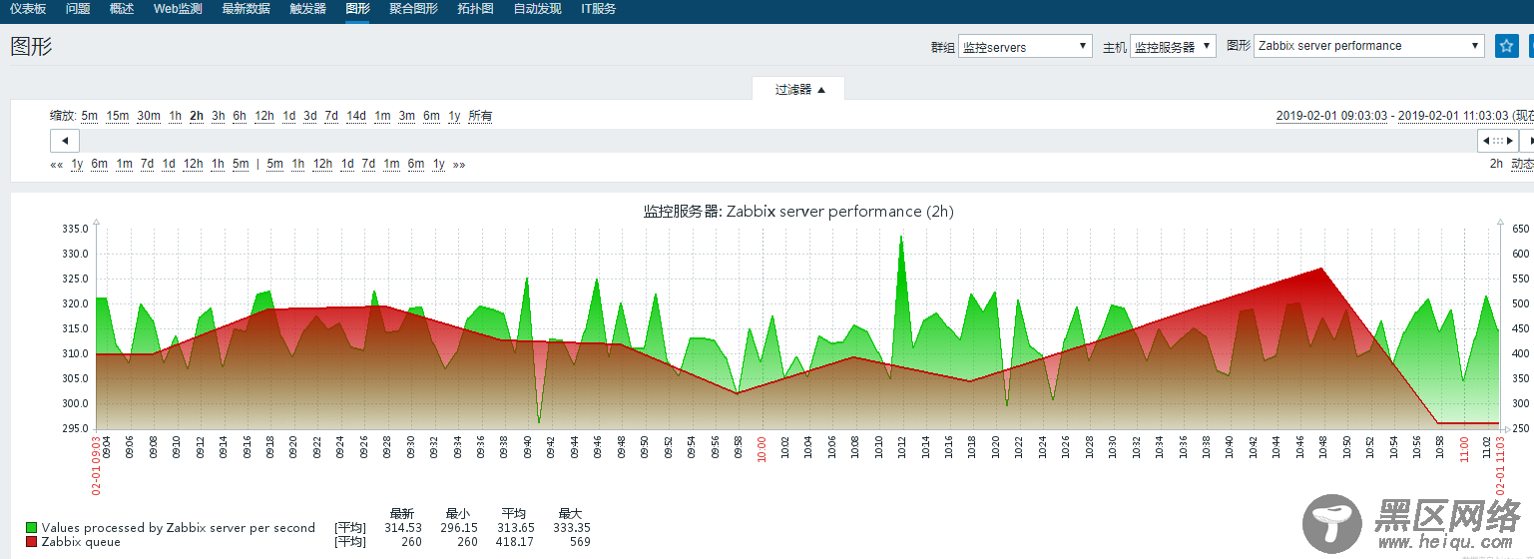Viewport: 1534px width, 559px height.
Task: Set zoom to 15m
Action: pos(118,116)
